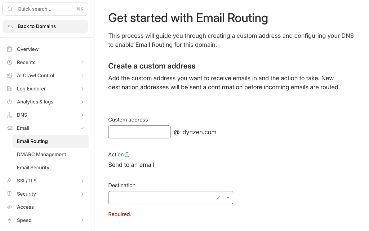The image size is (369, 231).
Task: Click inside the Custom address input field
Action: pos(139,132)
